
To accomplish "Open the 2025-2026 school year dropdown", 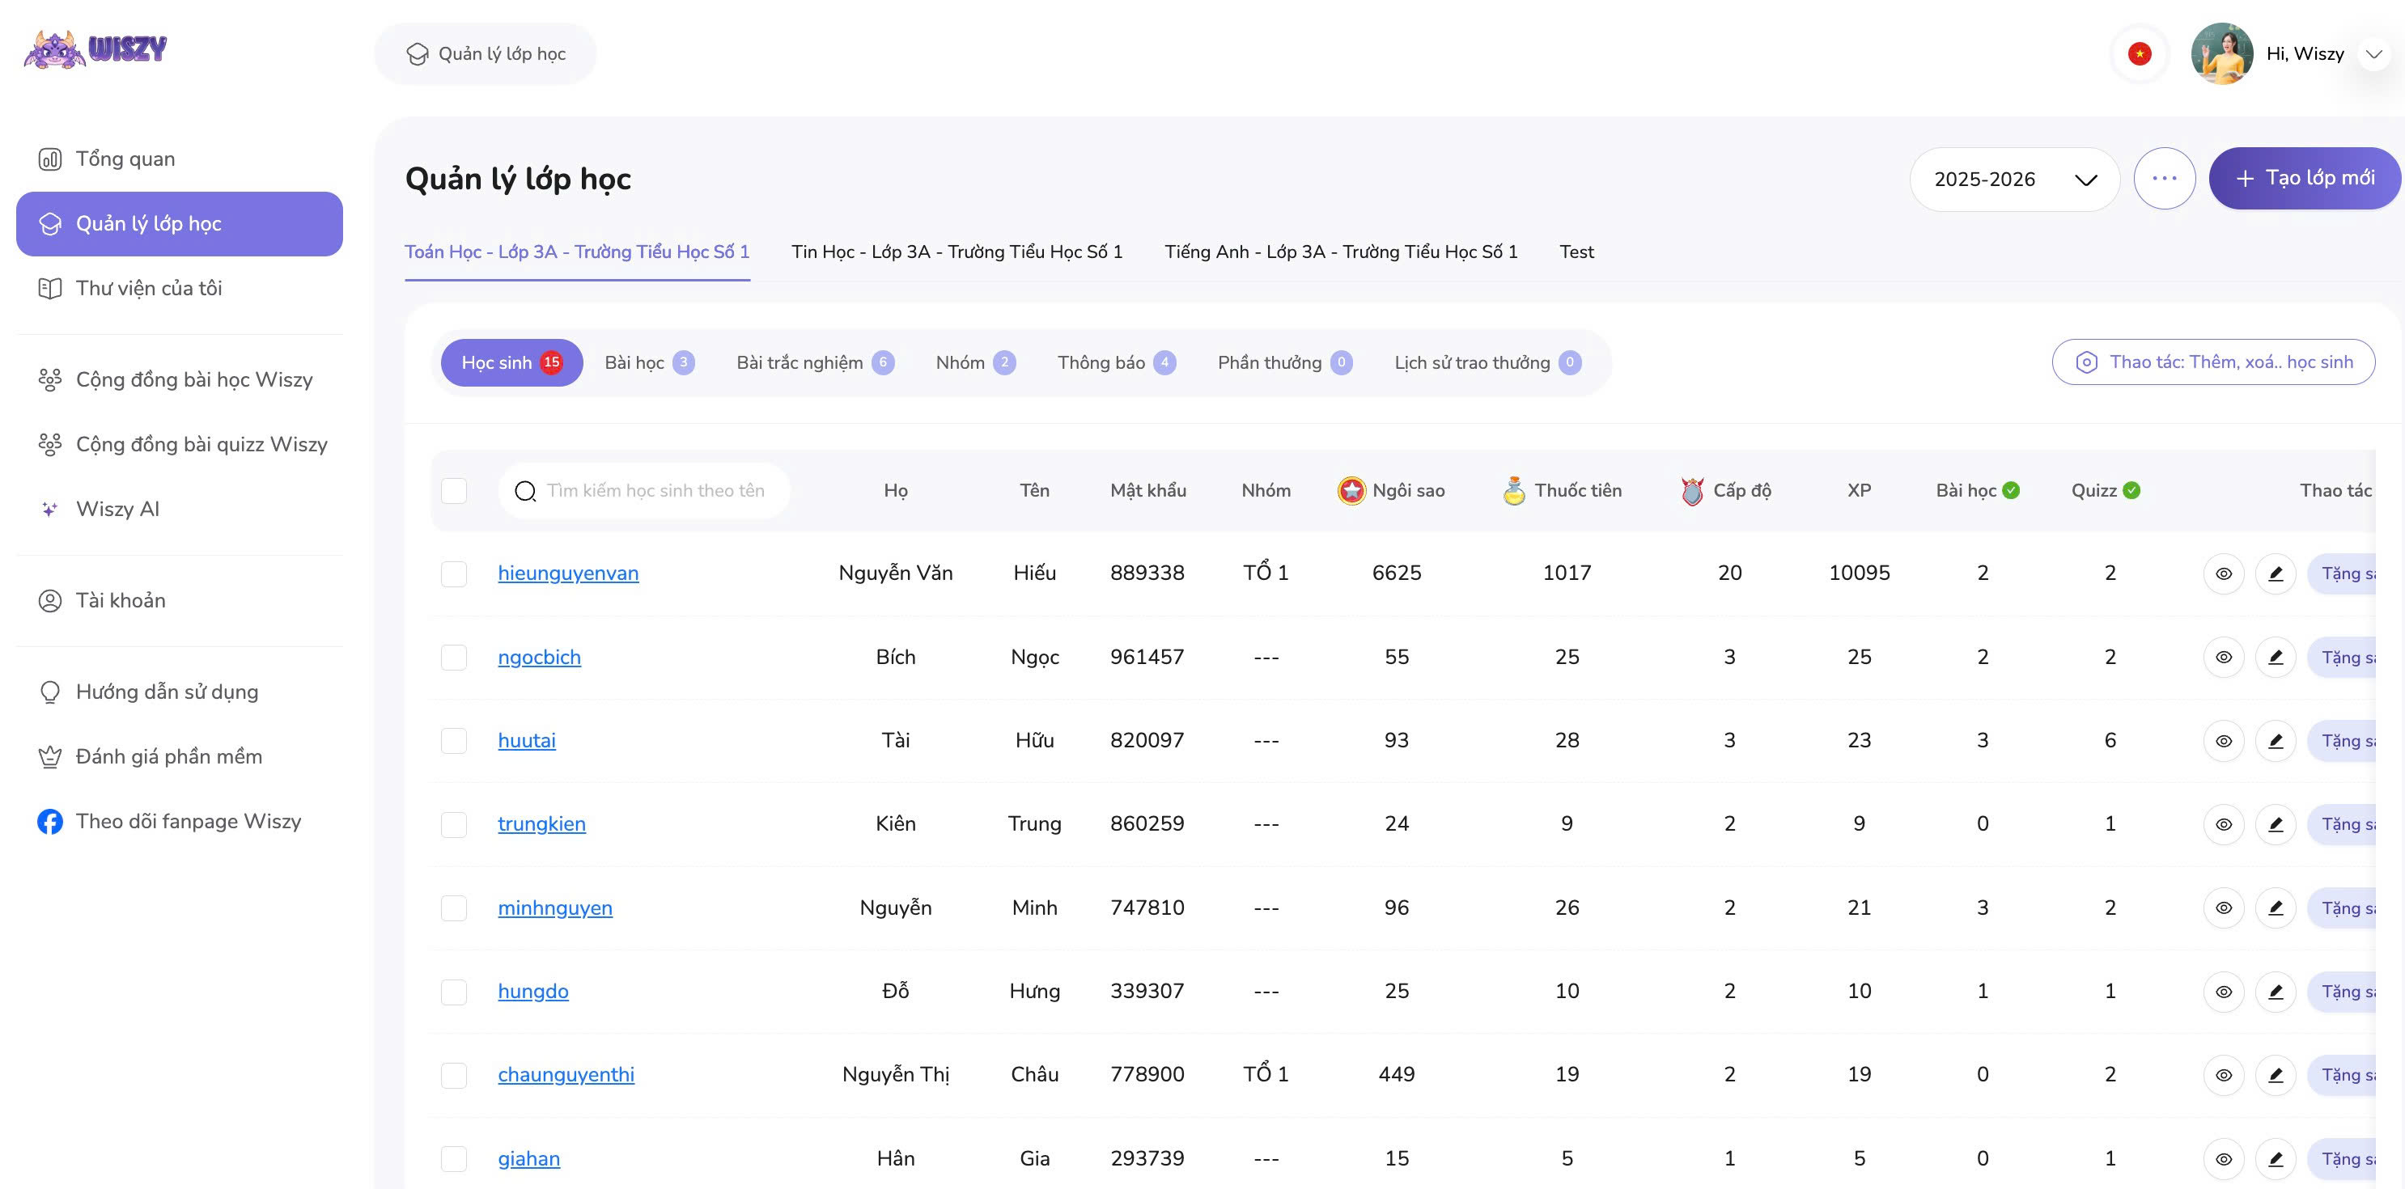I will point(2014,180).
